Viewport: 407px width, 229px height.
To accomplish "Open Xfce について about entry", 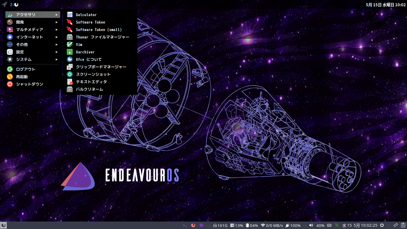I will point(100,59).
